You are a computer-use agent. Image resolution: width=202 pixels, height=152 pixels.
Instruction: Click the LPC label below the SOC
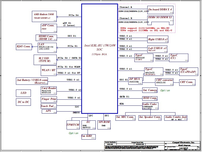pos(91,116)
